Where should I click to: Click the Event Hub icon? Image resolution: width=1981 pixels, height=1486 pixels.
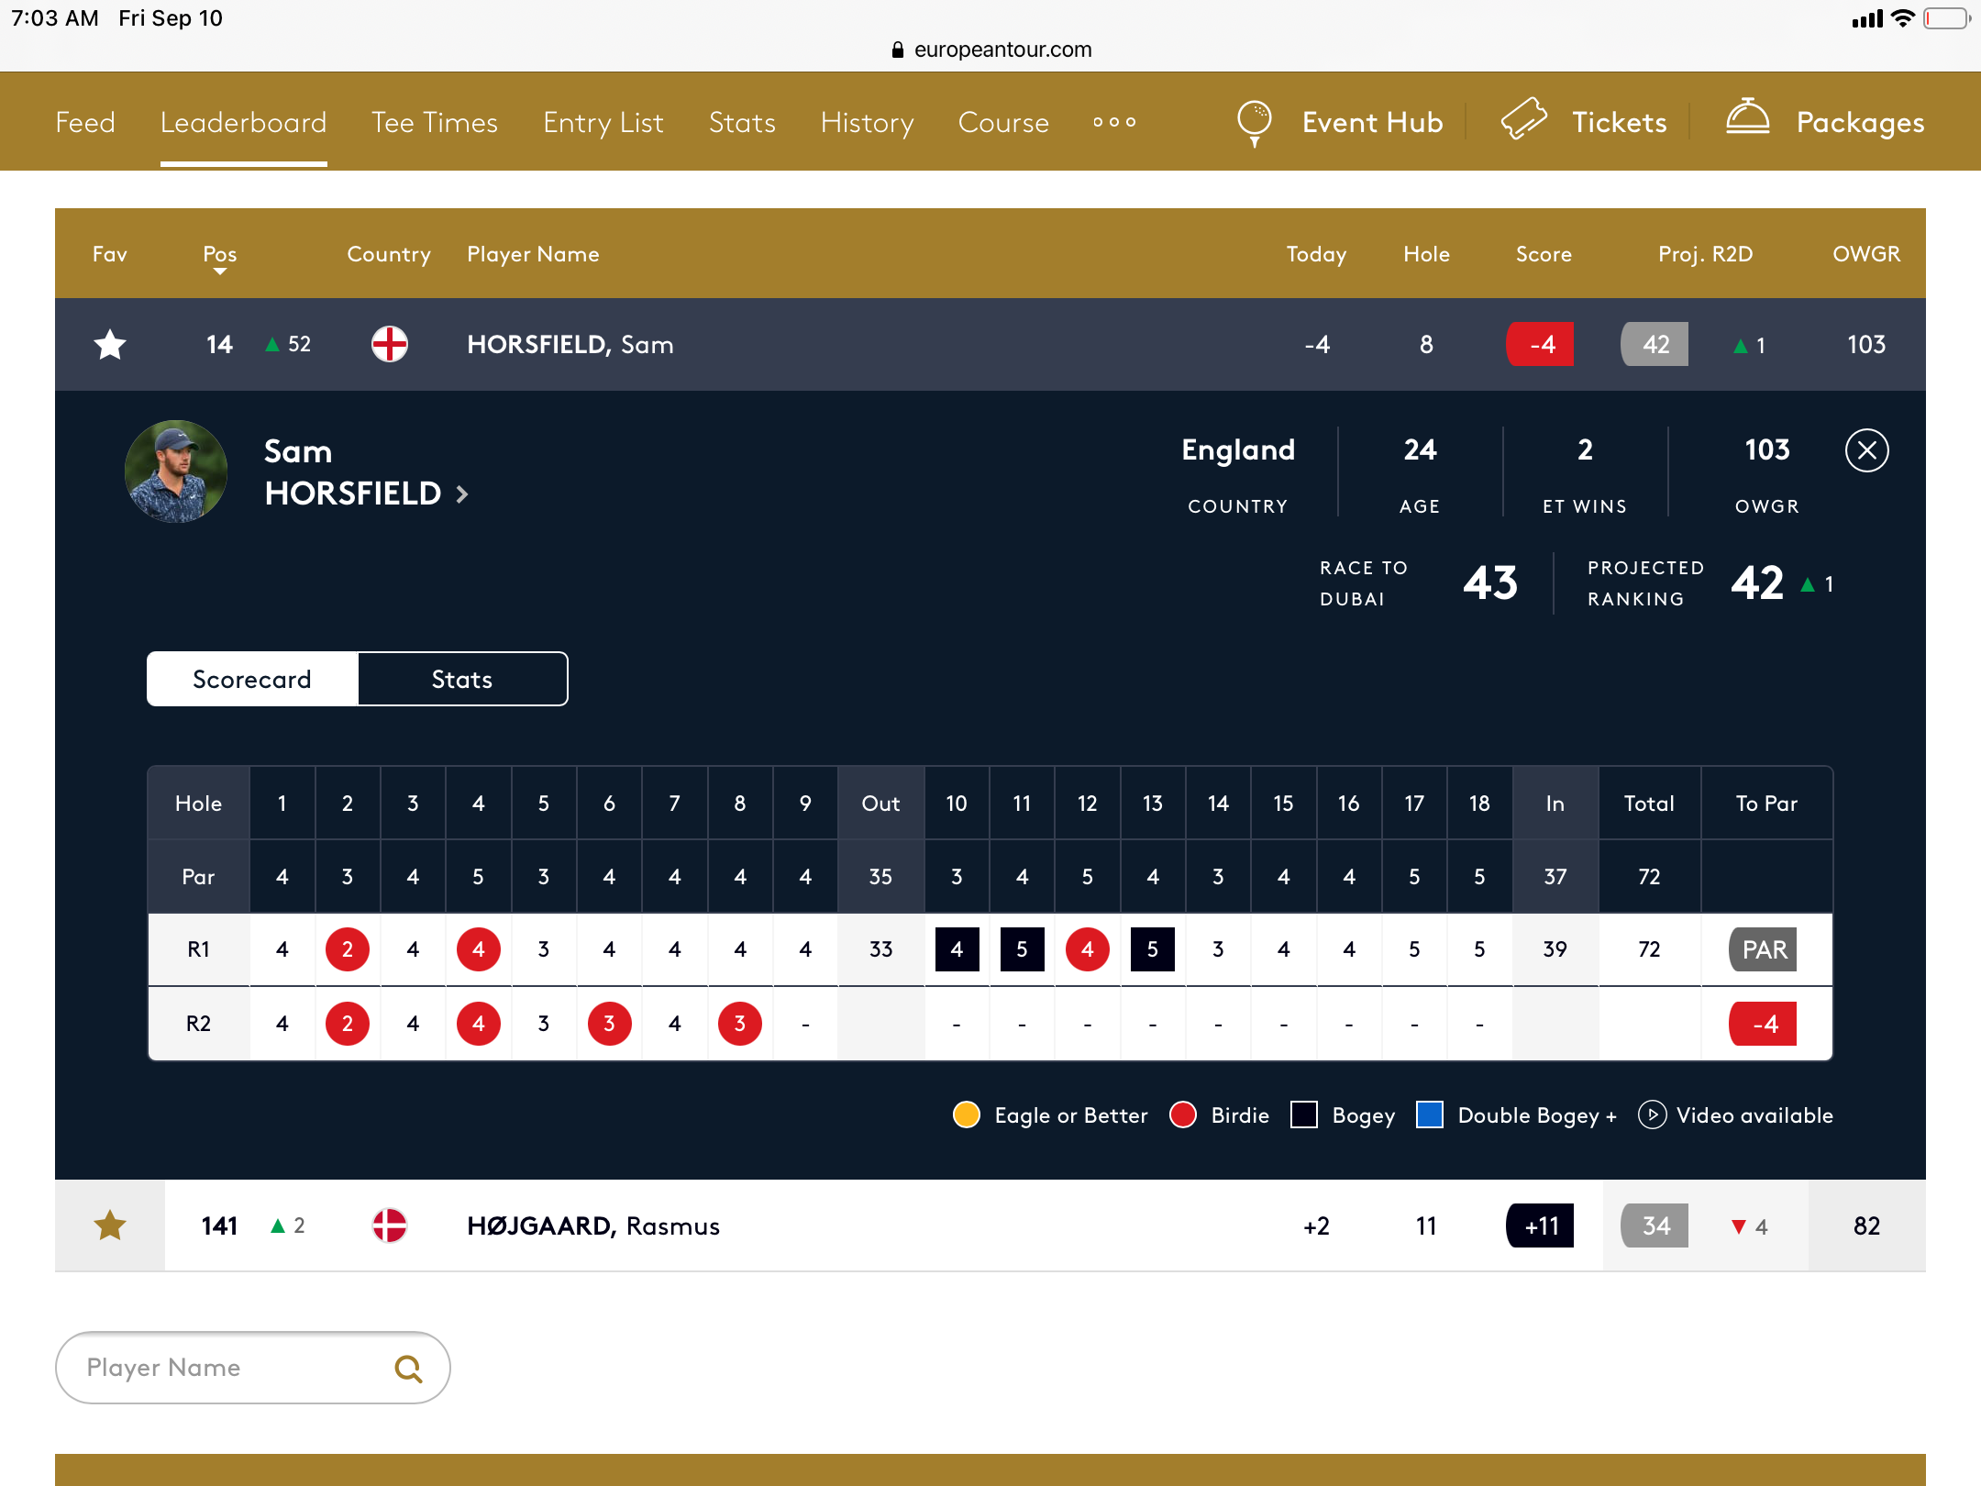coord(1256,122)
